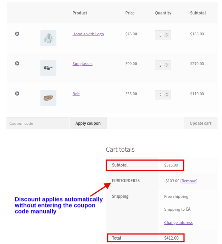The width and height of the screenshot is (222, 244).
Task: Remove the FIRSTORDER25 coupon
Action: (189, 181)
